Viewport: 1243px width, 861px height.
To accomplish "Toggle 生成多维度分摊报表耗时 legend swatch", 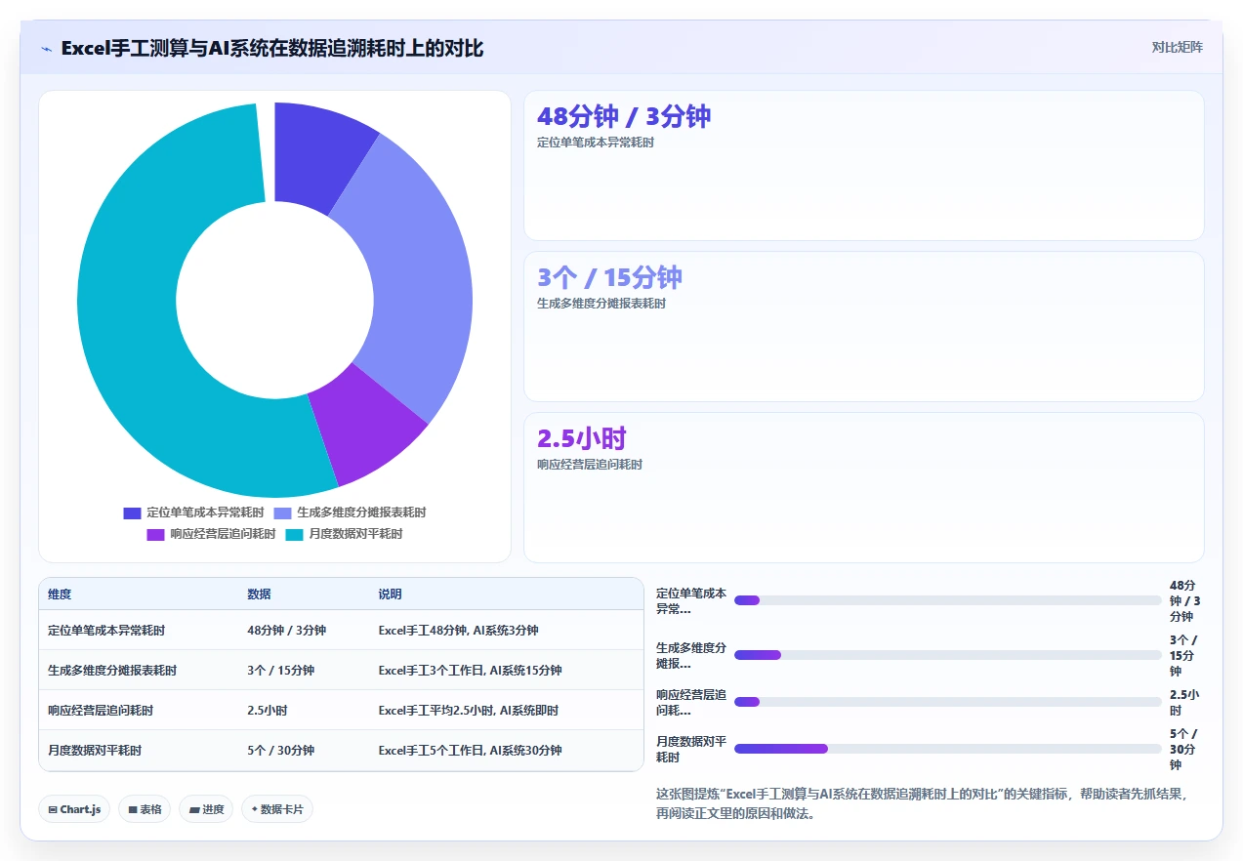I will (x=282, y=512).
